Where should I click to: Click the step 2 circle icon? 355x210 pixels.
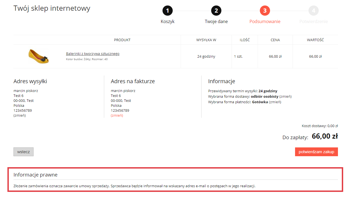[x=216, y=11]
